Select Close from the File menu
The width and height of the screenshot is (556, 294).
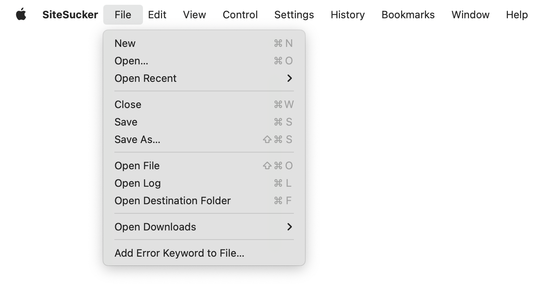(128, 104)
